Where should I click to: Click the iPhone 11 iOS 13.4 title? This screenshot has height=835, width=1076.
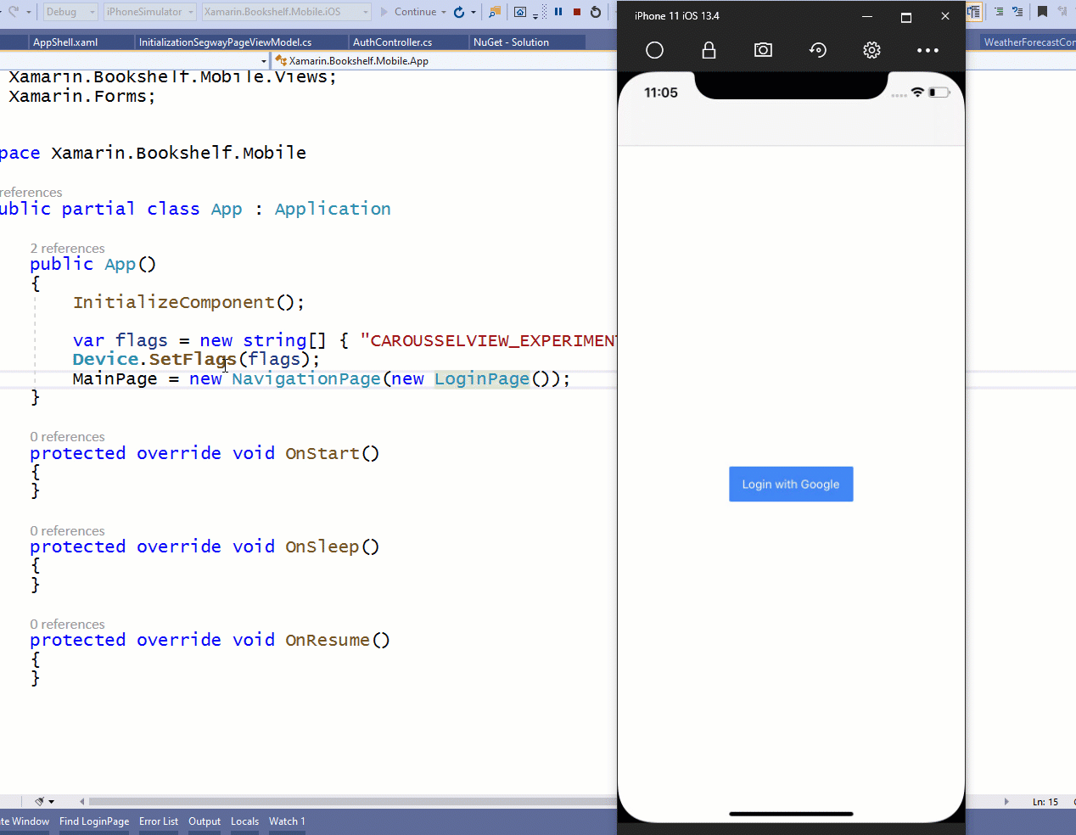click(x=677, y=16)
